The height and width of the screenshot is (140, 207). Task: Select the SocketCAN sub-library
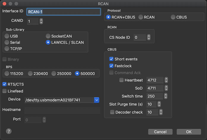pyautogui.click(x=48, y=36)
